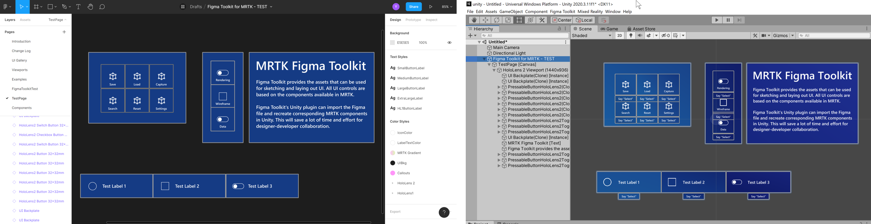Open Shaded draw mode dropdown

(x=592, y=36)
